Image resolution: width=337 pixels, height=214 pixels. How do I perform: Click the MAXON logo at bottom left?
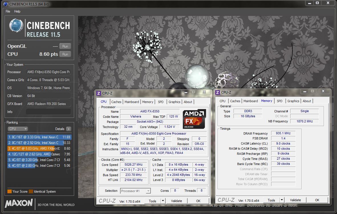[19, 203]
